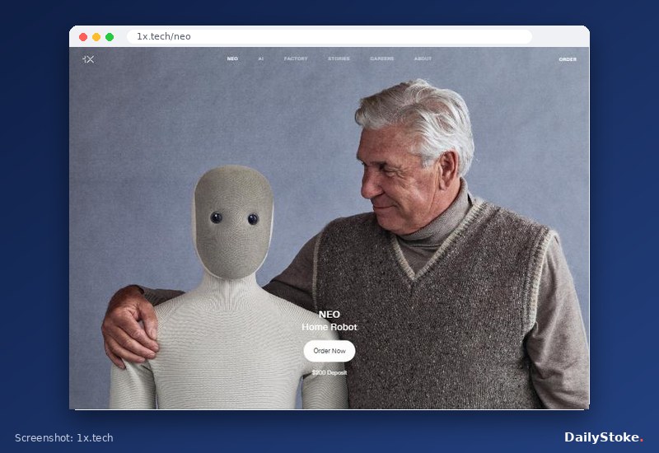Screen dimensions: 659x453
Task: Click the red close window dot
Action: tap(83, 37)
